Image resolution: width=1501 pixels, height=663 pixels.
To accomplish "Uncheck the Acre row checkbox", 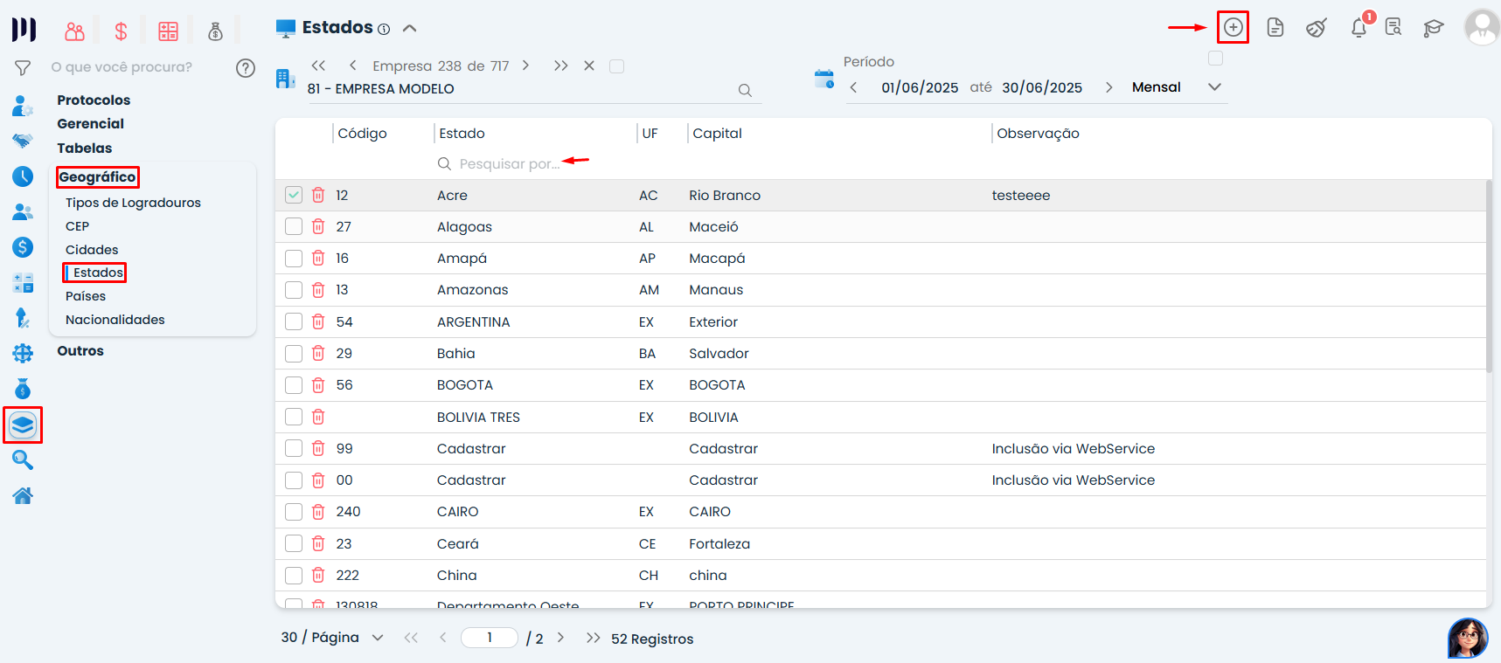I will point(294,195).
